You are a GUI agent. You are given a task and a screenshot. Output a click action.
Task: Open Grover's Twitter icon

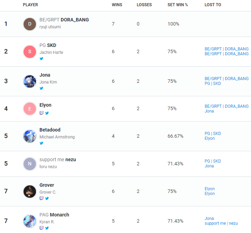click(x=47, y=198)
